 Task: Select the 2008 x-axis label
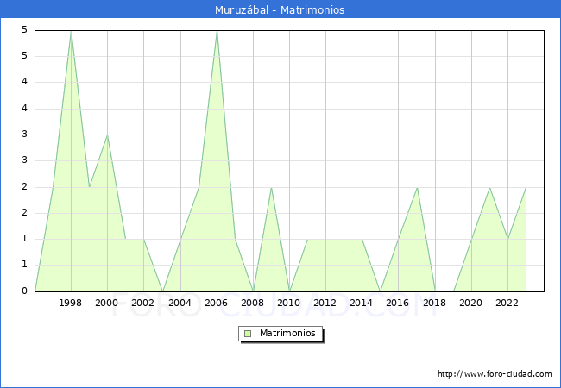(253, 303)
